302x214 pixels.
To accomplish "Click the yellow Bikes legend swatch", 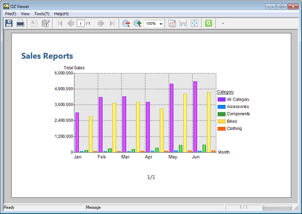I will point(221,122).
